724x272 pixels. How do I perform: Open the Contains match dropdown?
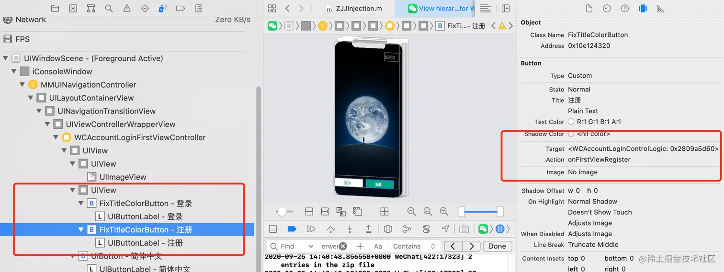(414, 246)
